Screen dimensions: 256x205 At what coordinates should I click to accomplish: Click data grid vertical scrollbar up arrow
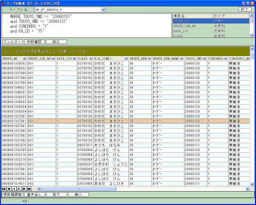(x=252, y=49)
